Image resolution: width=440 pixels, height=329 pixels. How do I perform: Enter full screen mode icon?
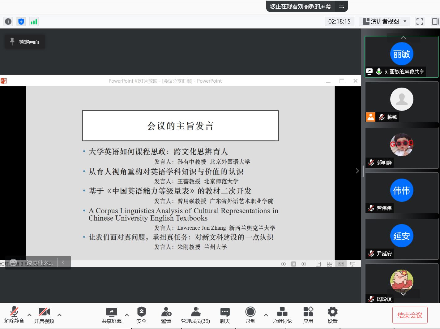point(420,21)
